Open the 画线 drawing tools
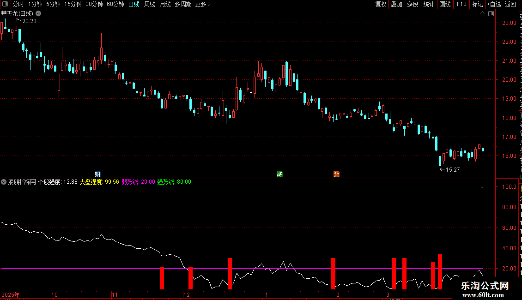The image size is (522, 300). tap(445, 4)
